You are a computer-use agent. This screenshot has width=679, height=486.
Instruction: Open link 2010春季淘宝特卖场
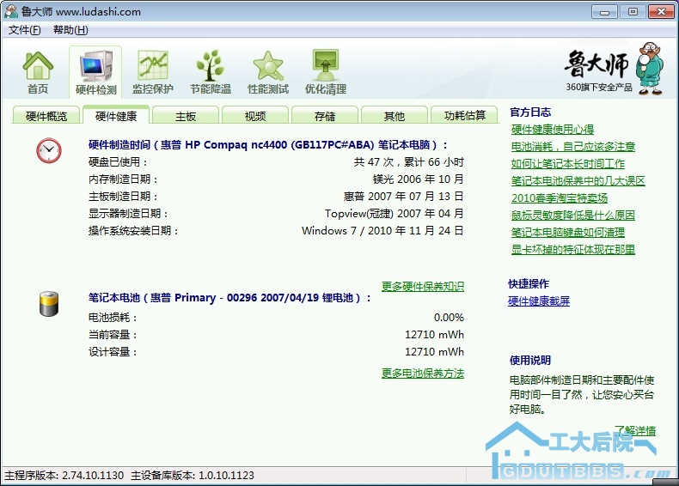[x=559, y=197]
